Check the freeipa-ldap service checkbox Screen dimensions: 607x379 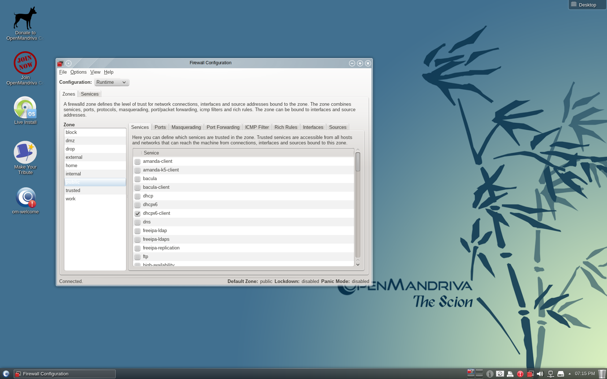(138, 231)
